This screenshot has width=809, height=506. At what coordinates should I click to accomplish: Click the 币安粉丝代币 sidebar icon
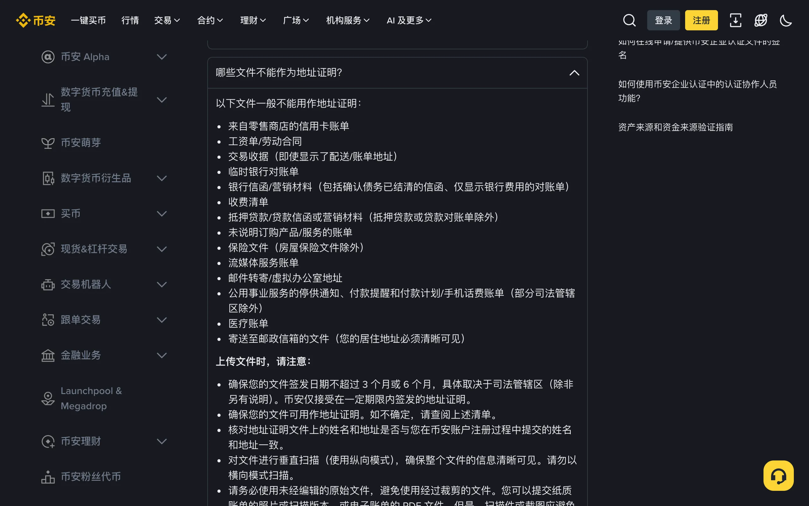point(48,477)
